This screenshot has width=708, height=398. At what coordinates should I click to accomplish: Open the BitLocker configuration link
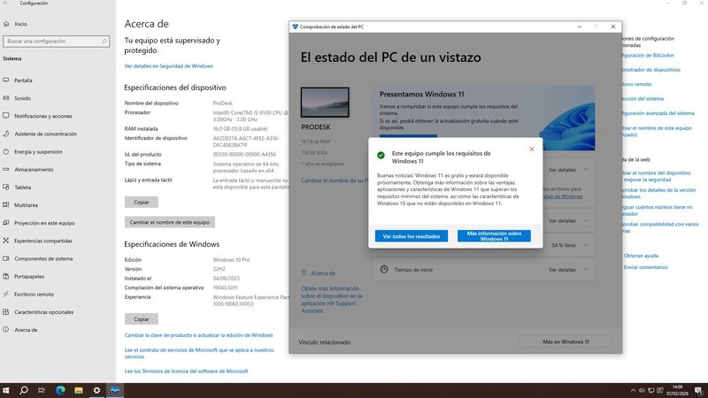[648, 55]
